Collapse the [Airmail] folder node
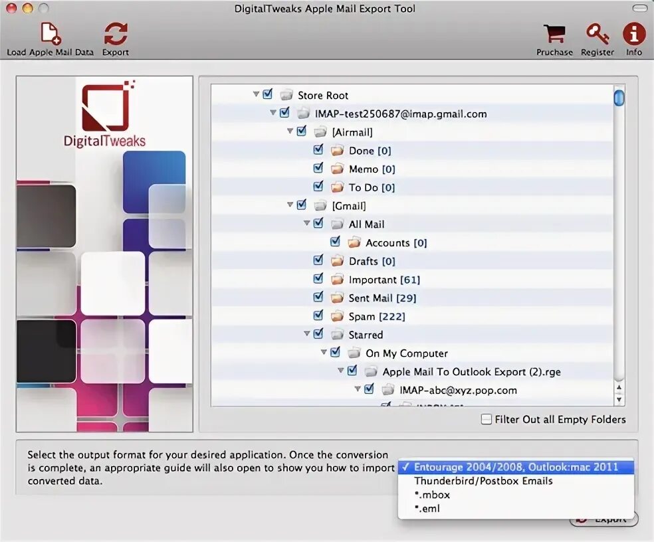654x542 pixels. [290, 131]
